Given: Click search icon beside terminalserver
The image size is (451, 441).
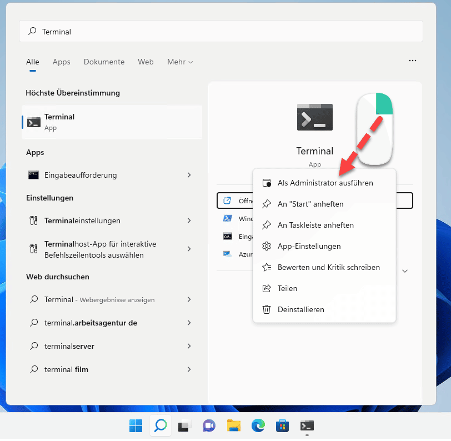Looking at the screenshot, I should pos(34,346).
